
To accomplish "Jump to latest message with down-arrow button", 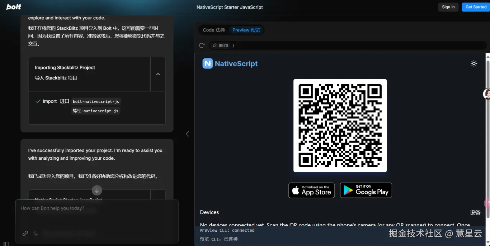I will [97, 190].
